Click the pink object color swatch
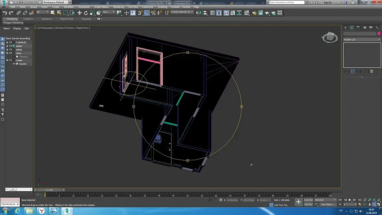The image size is (382, 215). click(x=379, y=34)
